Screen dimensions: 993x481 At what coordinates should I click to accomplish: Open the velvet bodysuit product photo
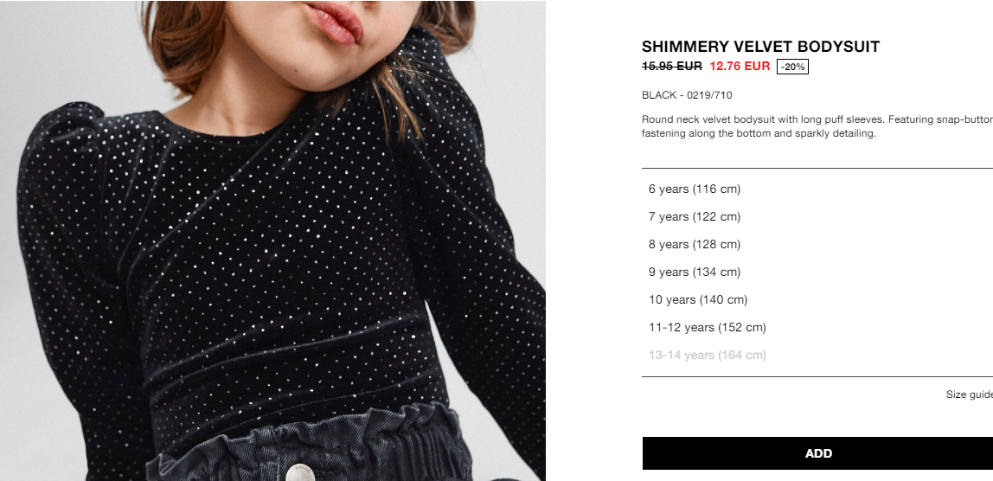click(x=272, y=240)
